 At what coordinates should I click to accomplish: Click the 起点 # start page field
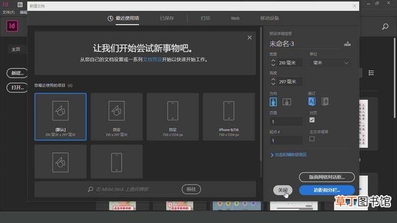coord(286,141)
